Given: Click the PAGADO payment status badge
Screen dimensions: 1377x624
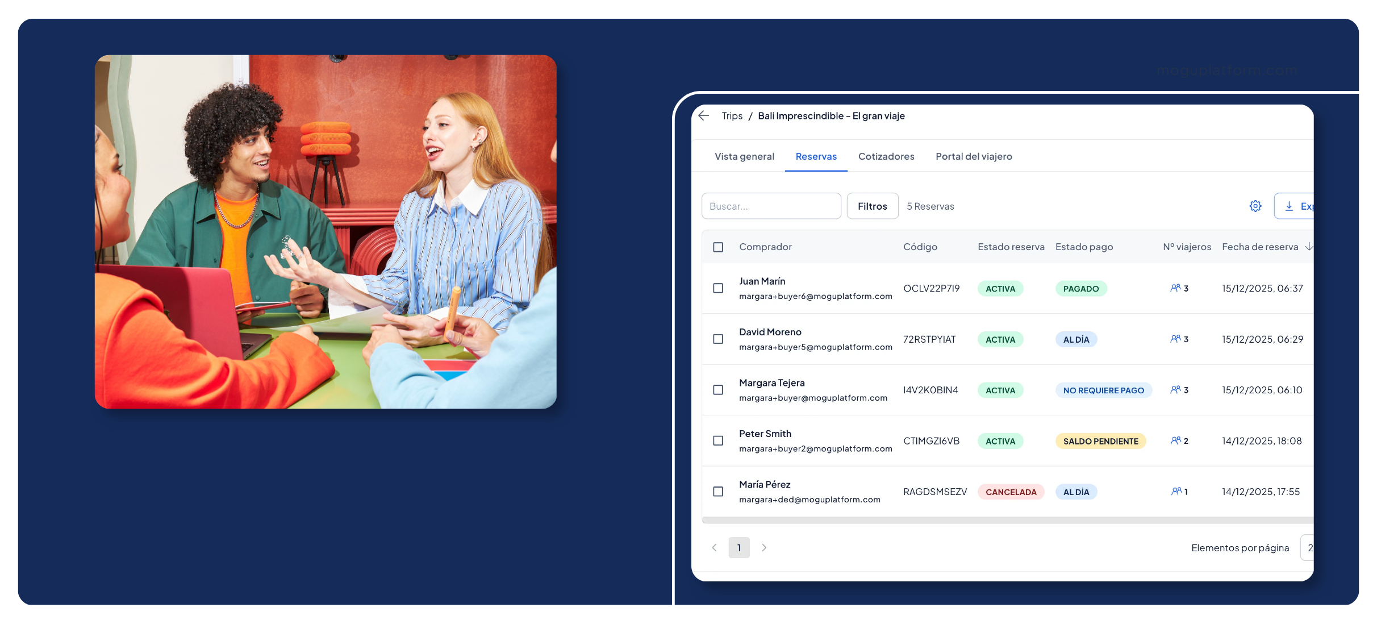Looking at the screenshot, I should [x=1081, y=289].
